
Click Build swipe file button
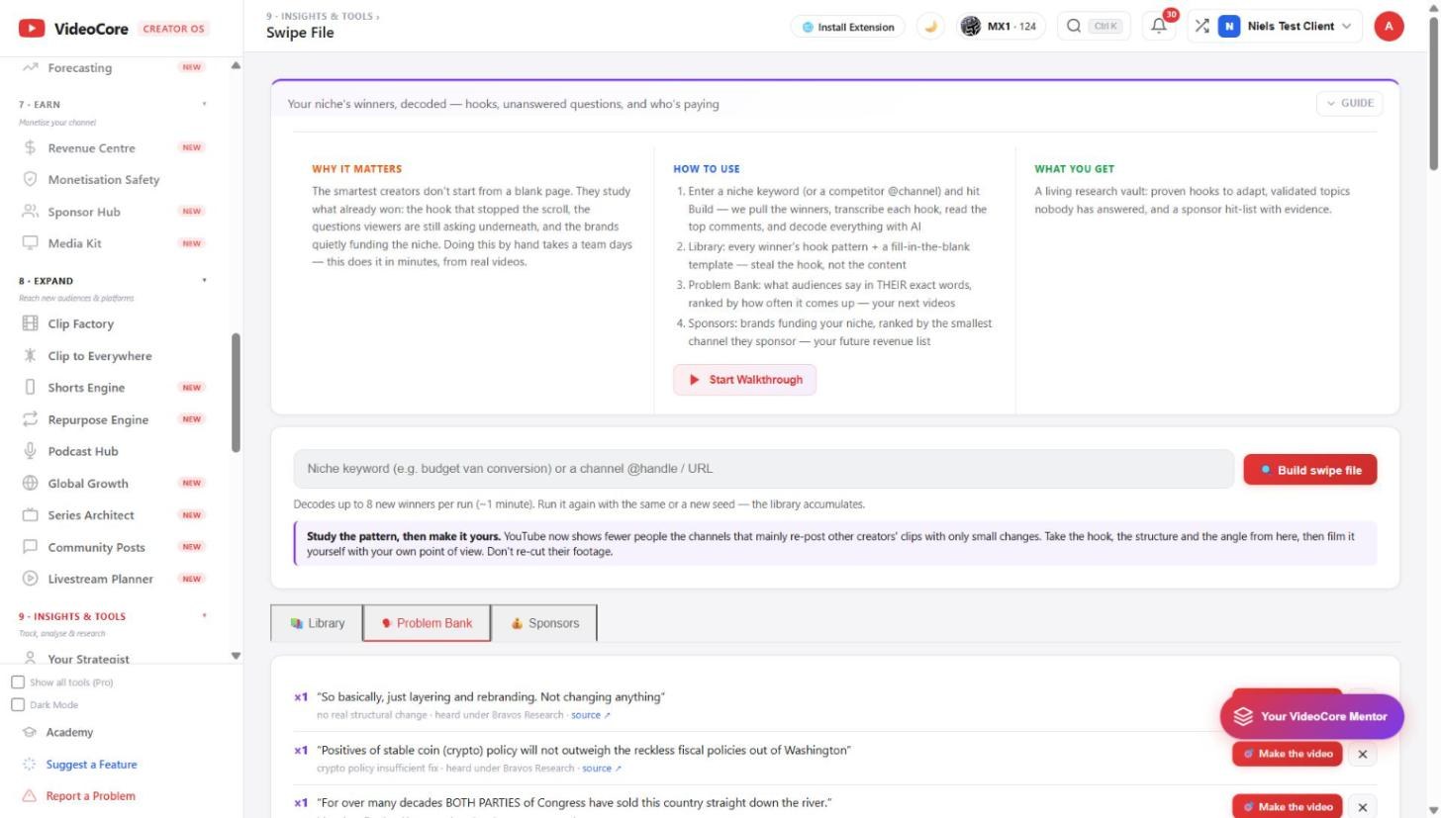[1310, 470]
